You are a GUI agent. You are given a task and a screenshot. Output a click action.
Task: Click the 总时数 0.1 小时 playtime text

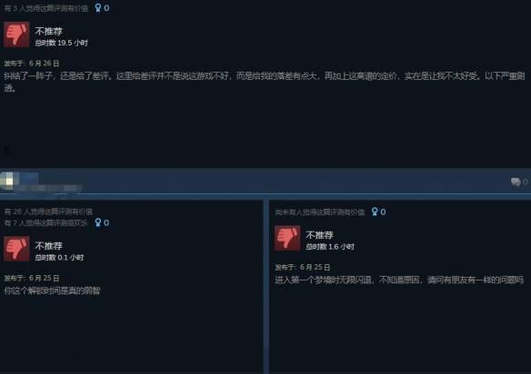(x=59, y=257)
